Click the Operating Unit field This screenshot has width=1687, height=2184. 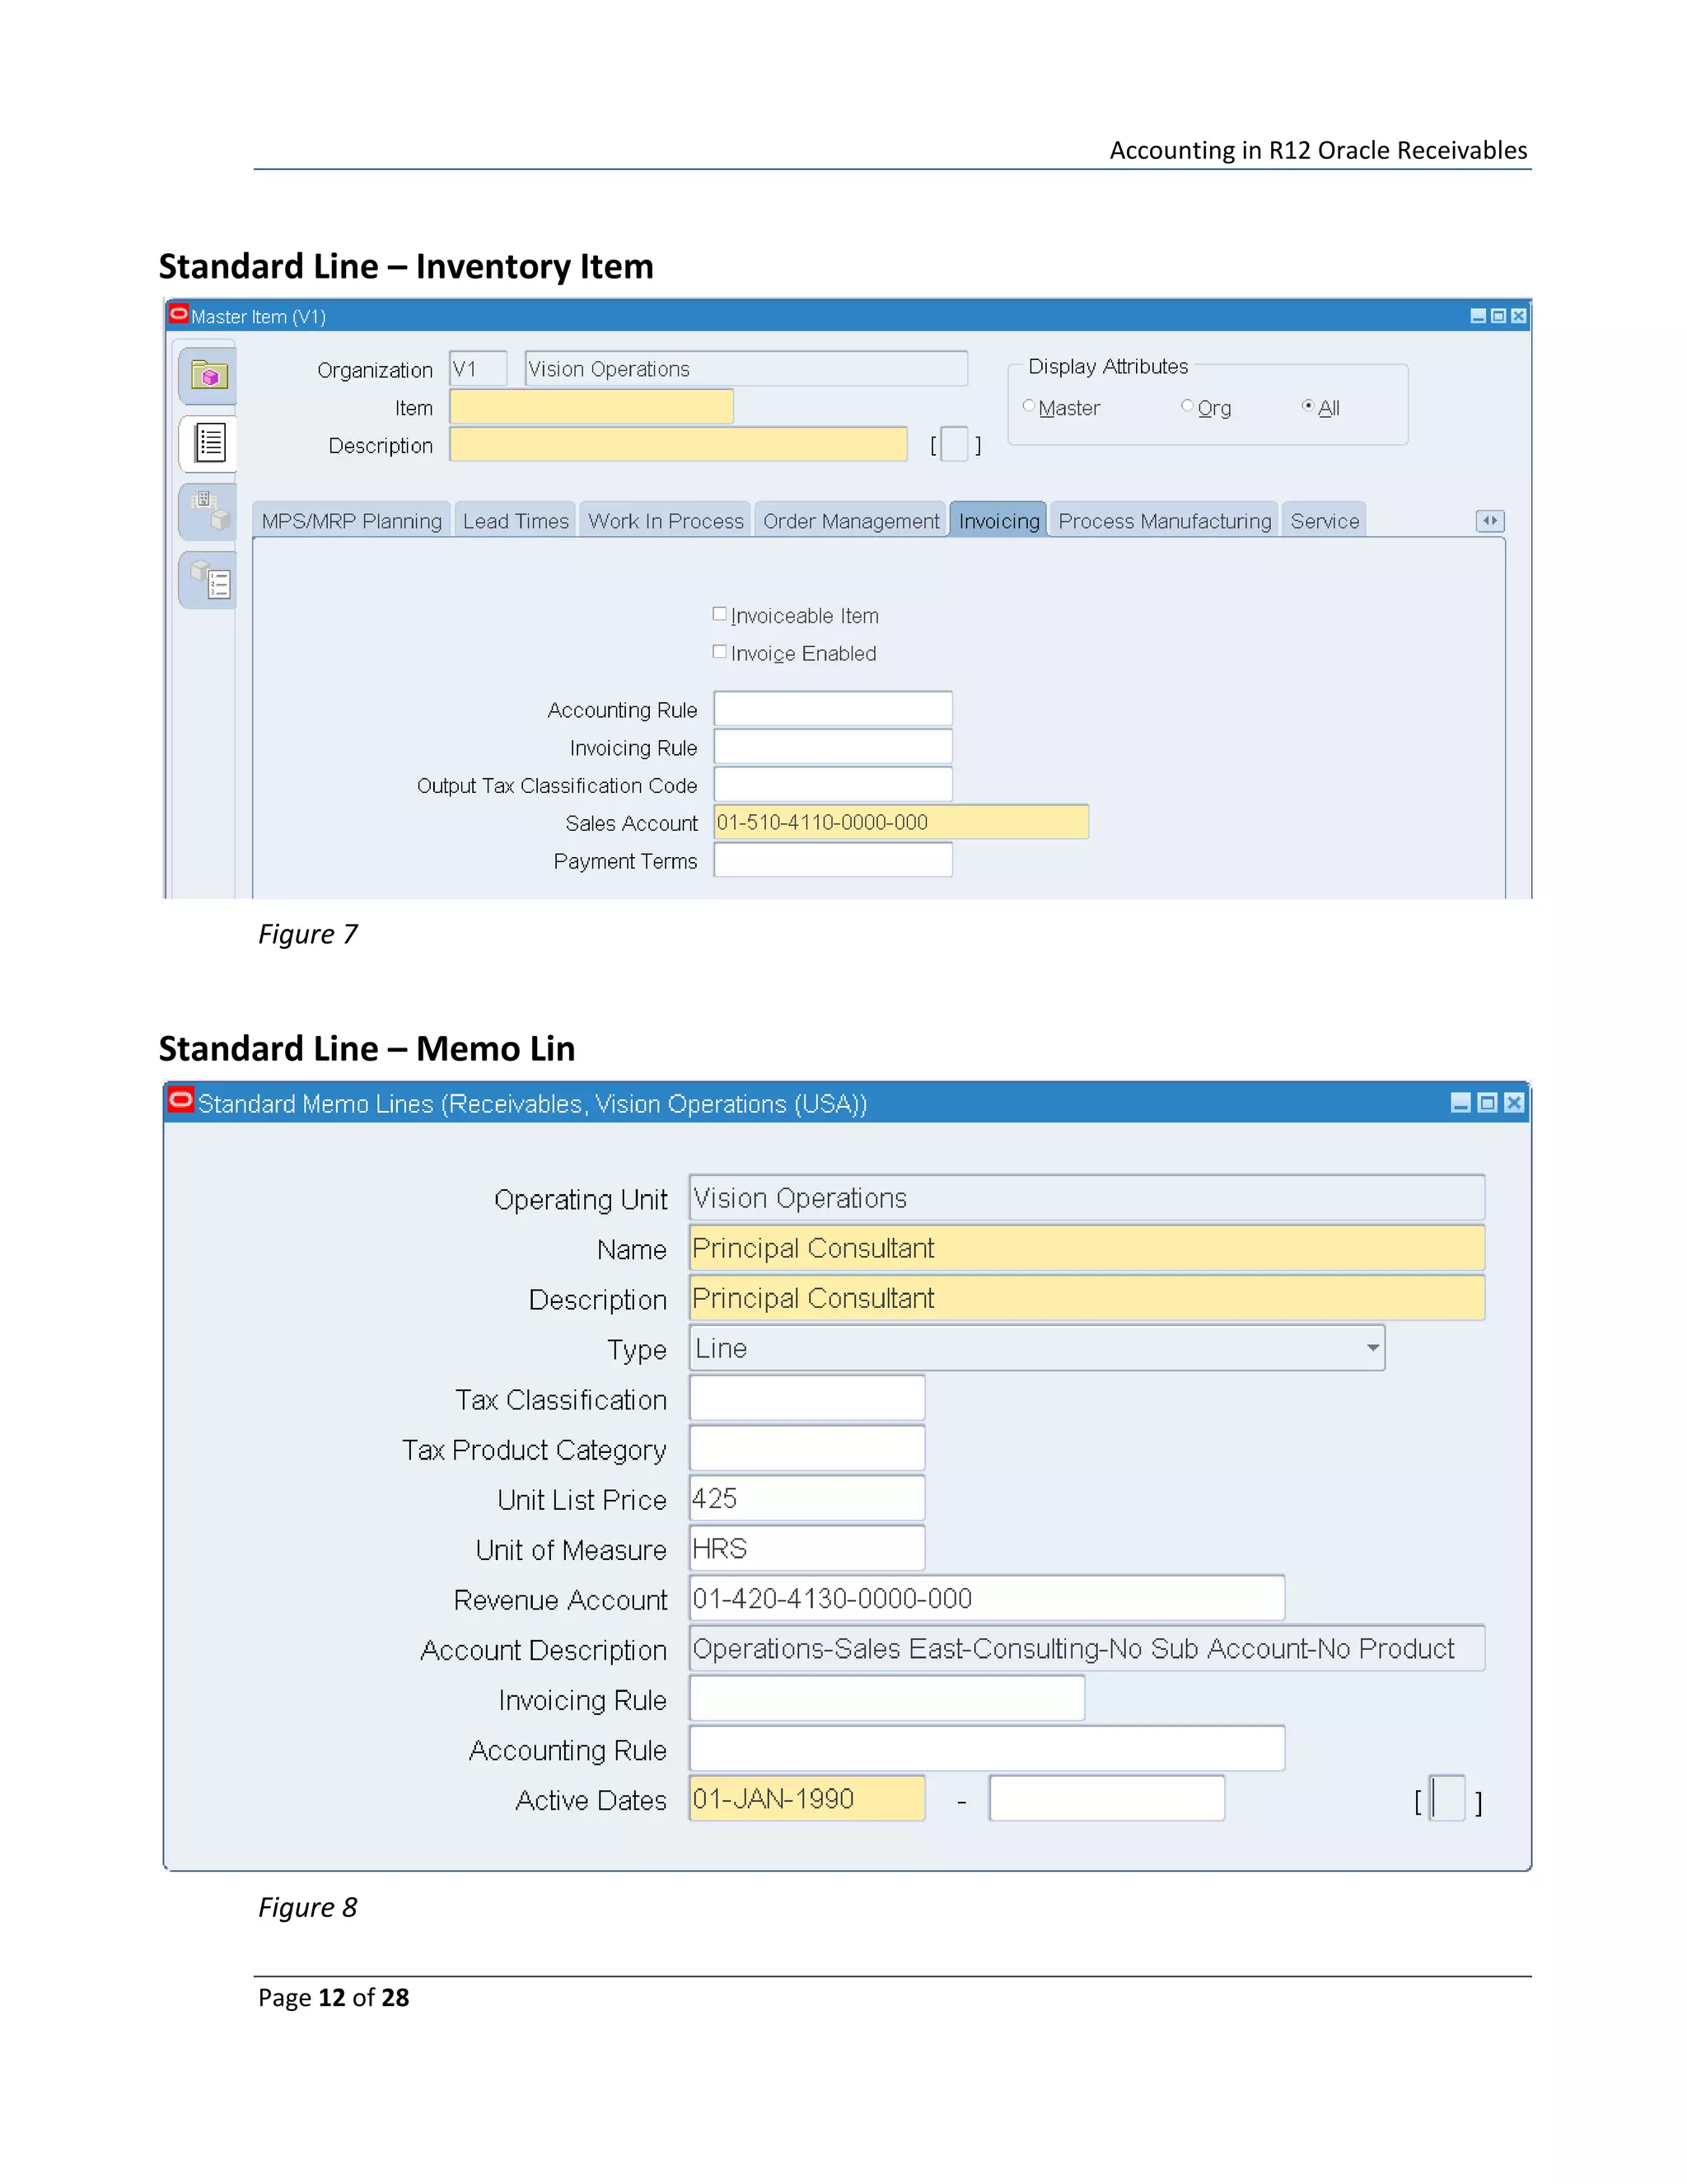click(x=1087, y=1198)
